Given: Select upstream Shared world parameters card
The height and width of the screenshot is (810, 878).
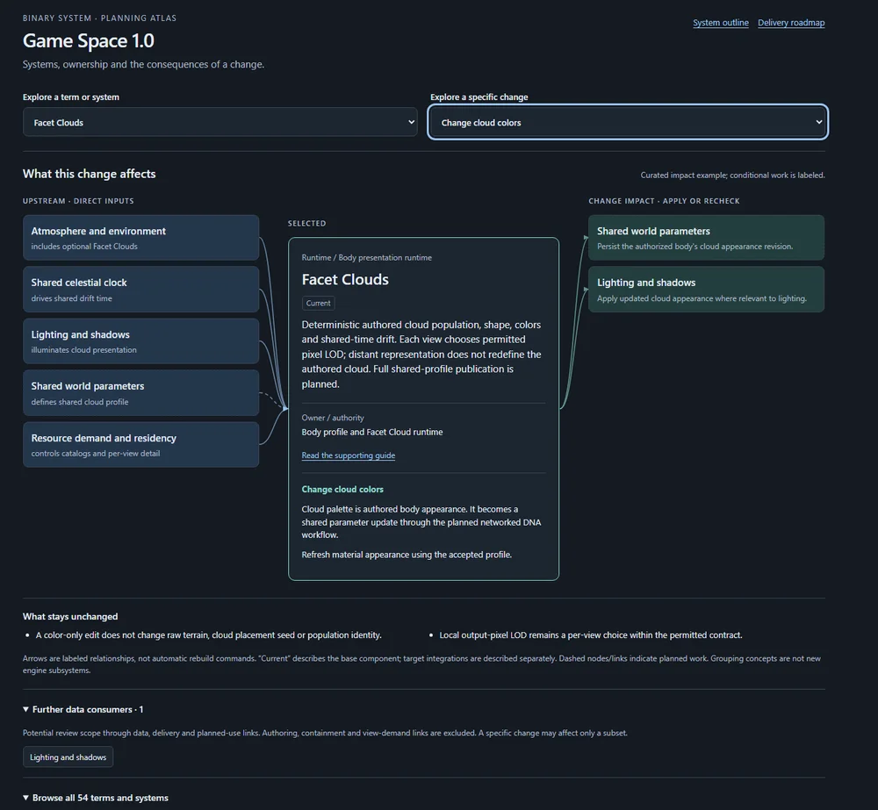Looking at the screenshot, I should click(x=141, y=393).
